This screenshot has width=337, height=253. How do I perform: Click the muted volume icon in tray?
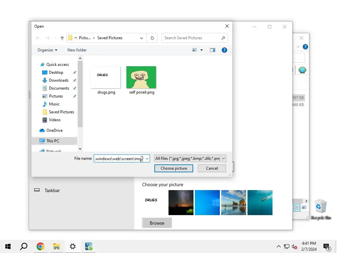[x=295, y=246]
